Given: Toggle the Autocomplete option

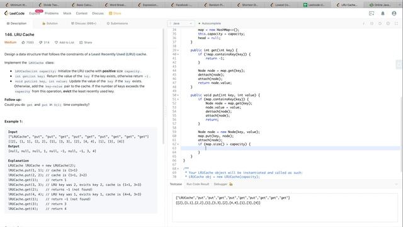Looking at the screenshot, I should 210,23.
